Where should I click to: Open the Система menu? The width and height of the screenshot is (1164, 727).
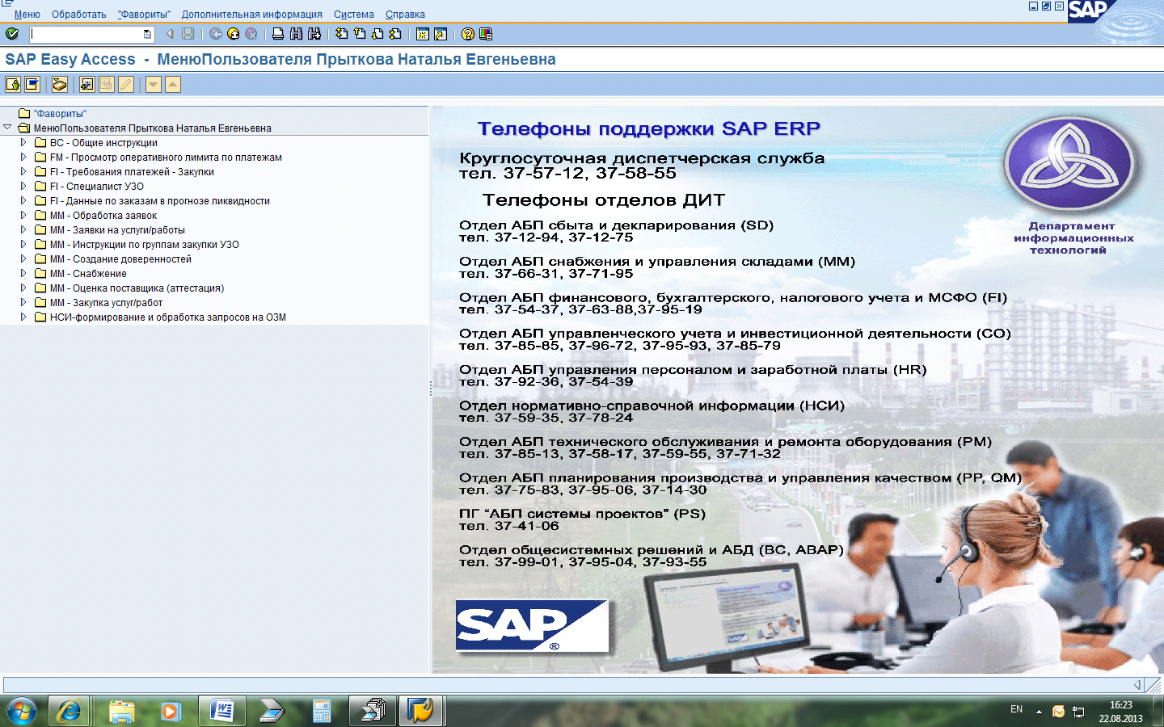pyautogui.click(x=354, y=15)
